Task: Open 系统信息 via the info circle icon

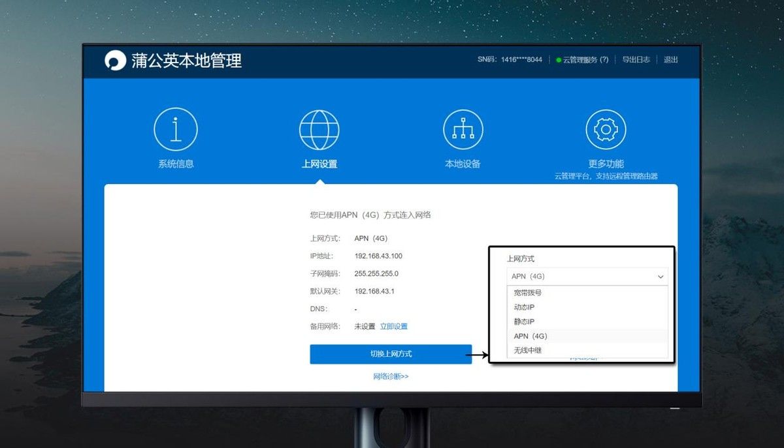Action: [x=176, y=130]
